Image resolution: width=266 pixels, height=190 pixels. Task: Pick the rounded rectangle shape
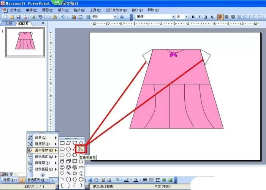tap(62, 149)
